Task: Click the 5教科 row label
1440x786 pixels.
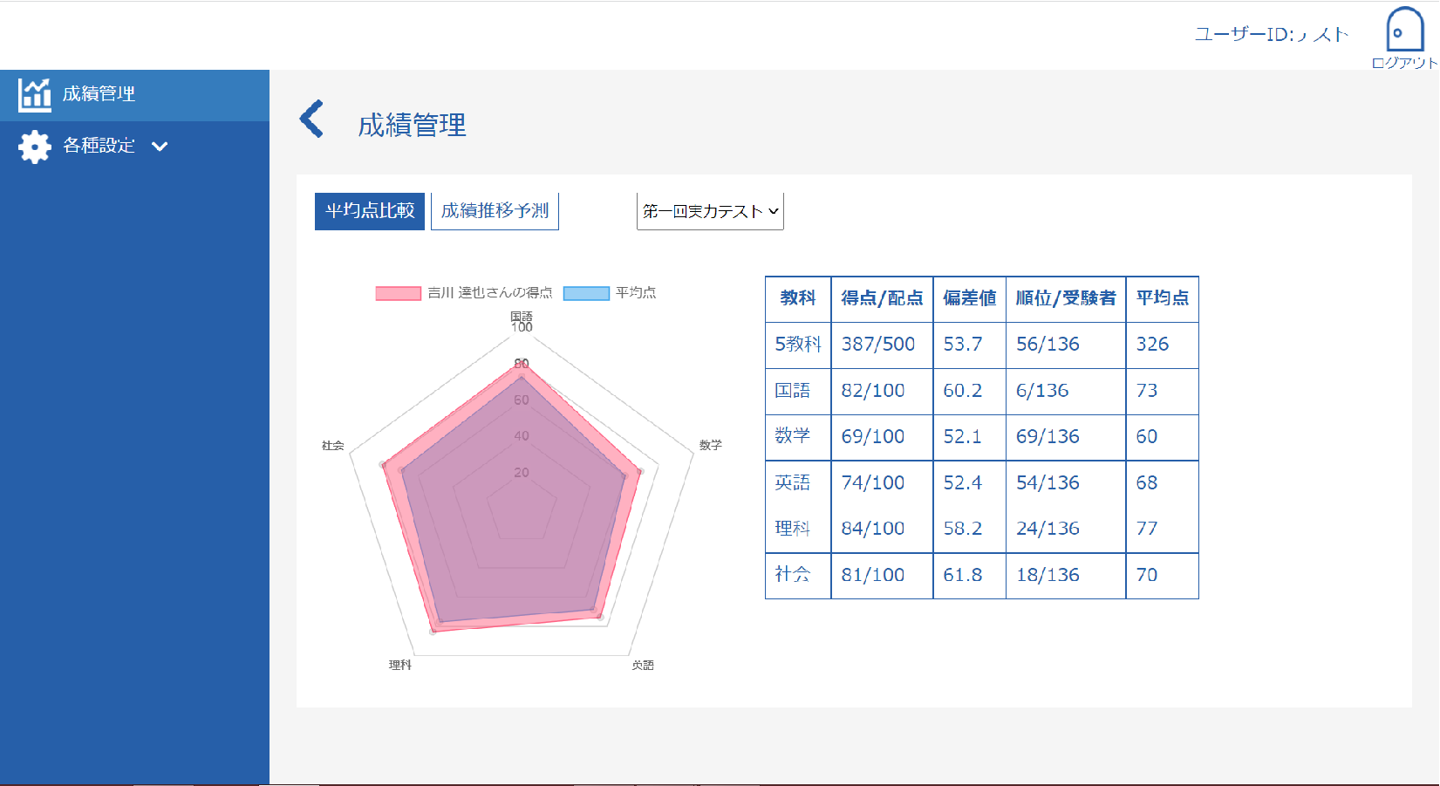Action: coord(797,345)
